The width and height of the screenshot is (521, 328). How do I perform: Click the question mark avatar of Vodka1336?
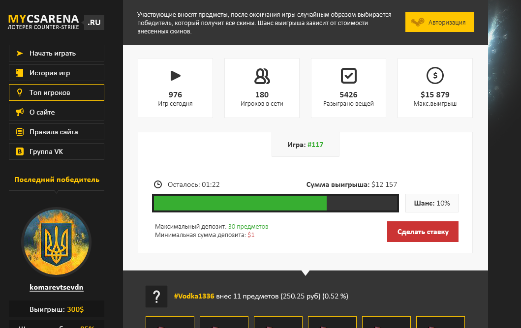click(x=156, y=297)
